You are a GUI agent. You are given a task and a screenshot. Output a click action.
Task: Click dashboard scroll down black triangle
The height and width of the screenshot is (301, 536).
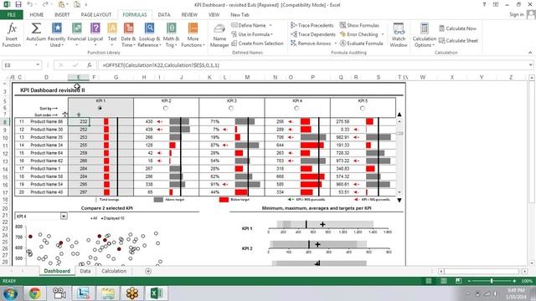pyautogui.click(x=399, y=200)
